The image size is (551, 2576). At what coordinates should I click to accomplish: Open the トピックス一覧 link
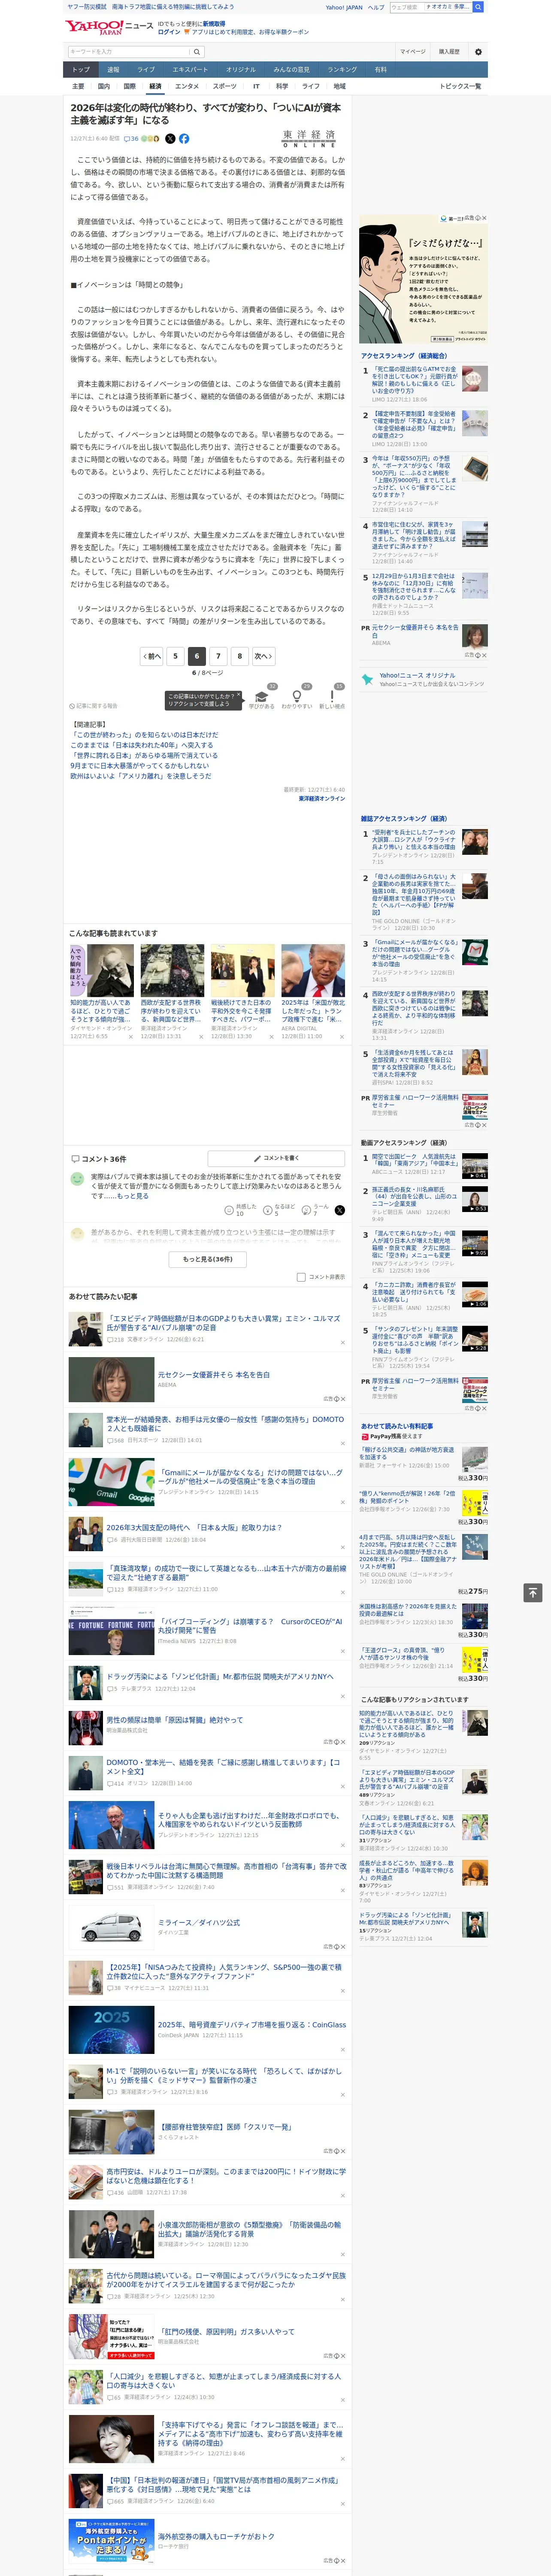tap(461, 86)
